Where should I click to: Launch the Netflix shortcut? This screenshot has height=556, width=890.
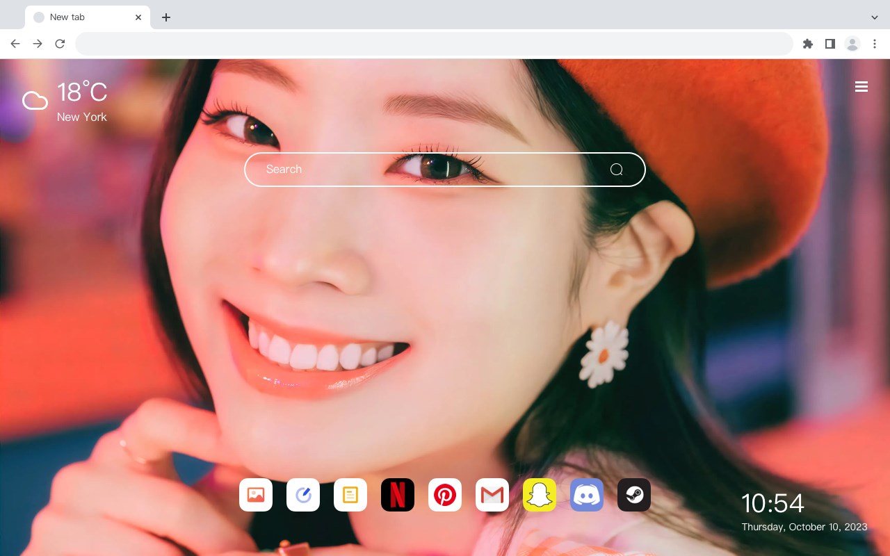(x=398, y=495)
